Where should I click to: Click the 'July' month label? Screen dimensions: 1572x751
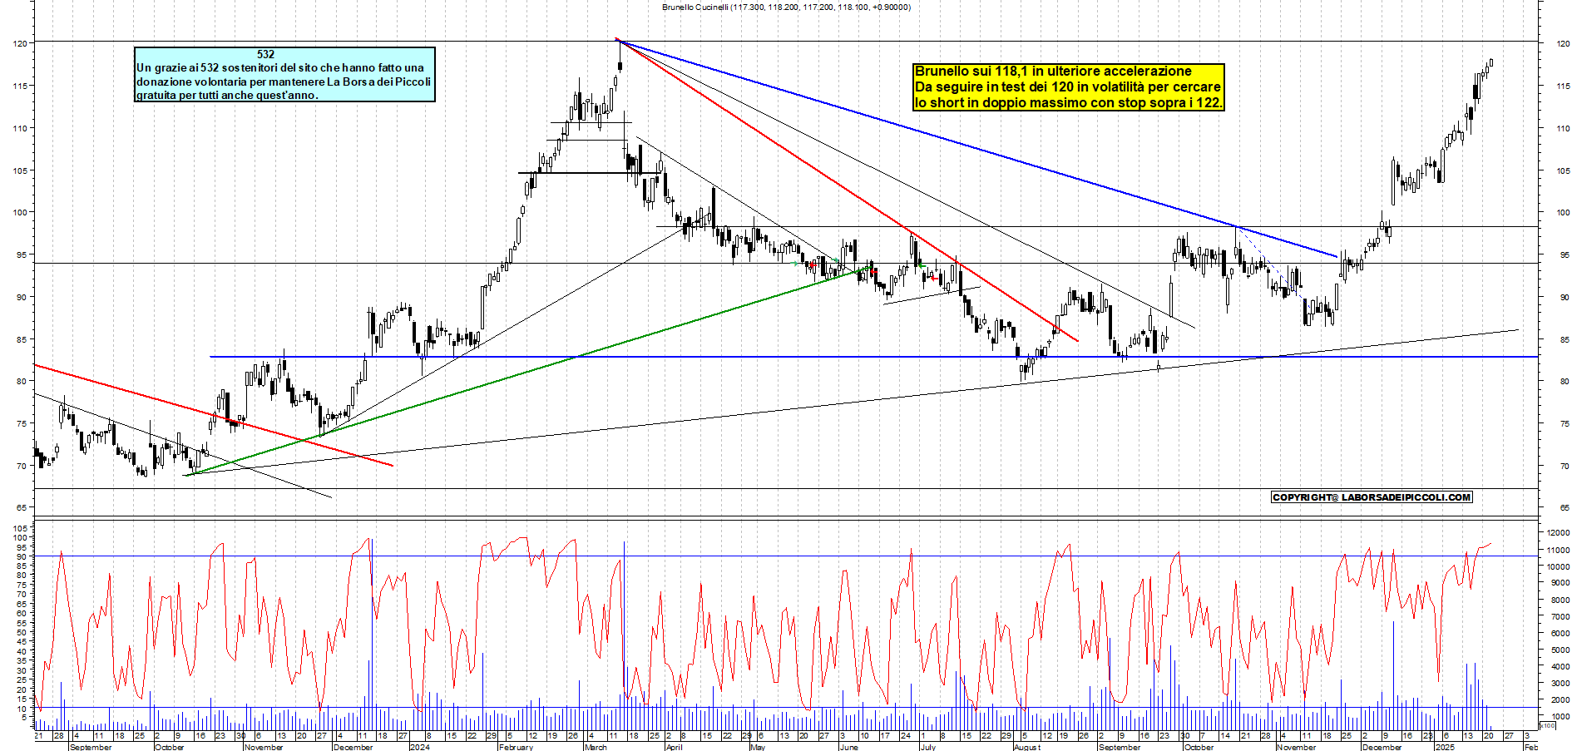click(928, 746)
